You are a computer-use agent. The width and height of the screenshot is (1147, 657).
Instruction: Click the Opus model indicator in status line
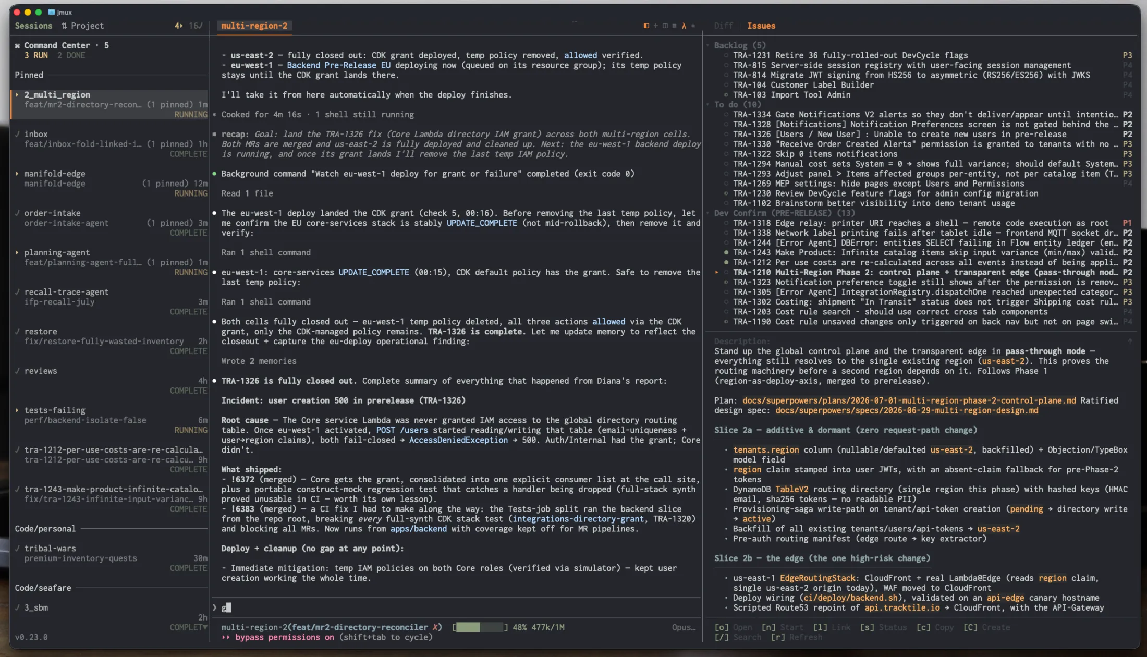(684, 627)
